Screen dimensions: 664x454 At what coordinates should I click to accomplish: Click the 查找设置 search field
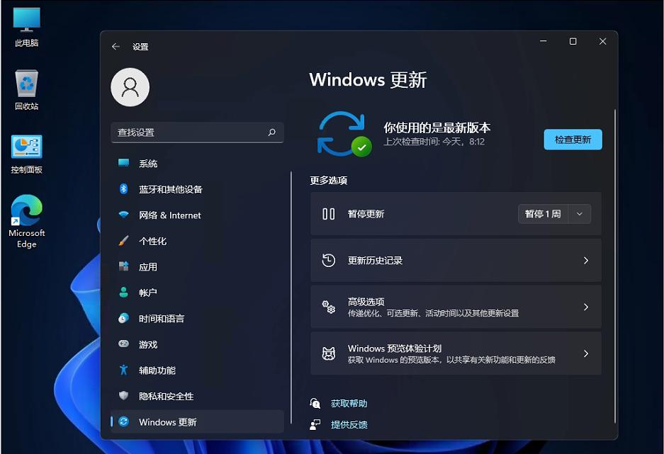197,132
